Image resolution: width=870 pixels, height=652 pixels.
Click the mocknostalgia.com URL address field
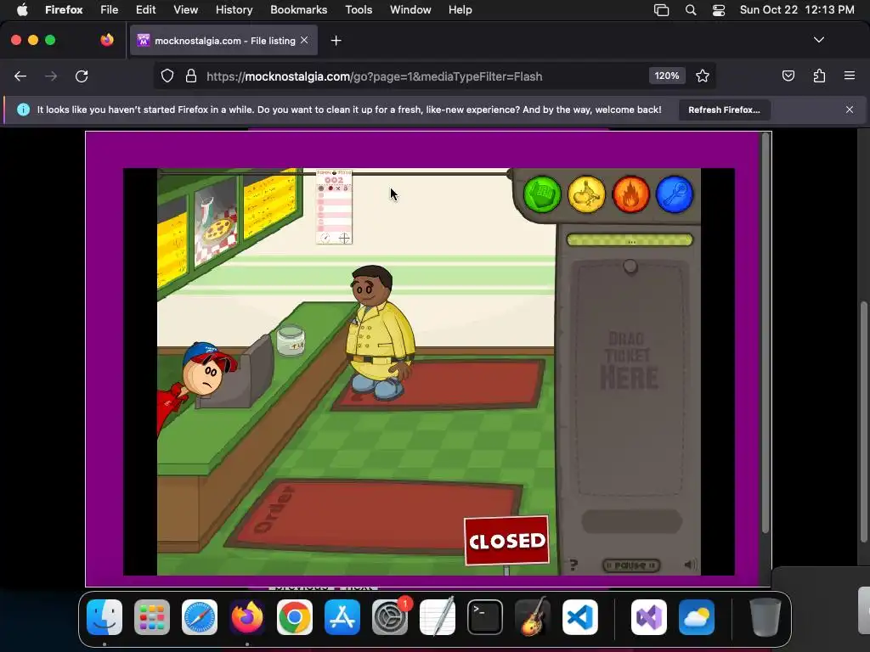(x=375, y=76)
